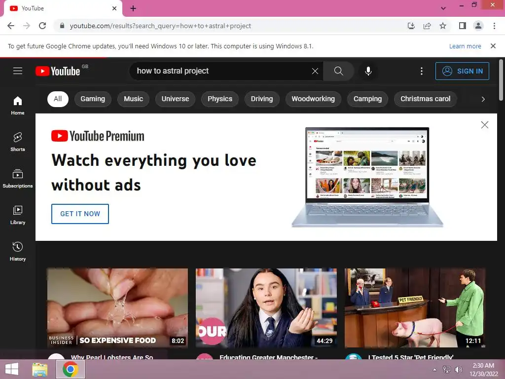The width and height of the screenshot is (505, 379).
Task: Click browser back arrow
Action: 11,26
